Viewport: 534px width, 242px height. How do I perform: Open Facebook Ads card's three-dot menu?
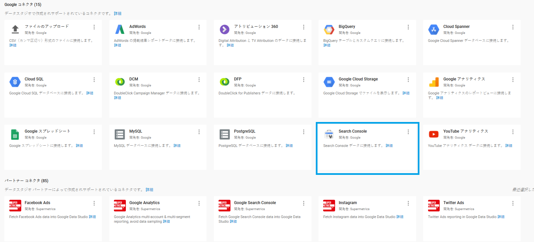(94, 203)
